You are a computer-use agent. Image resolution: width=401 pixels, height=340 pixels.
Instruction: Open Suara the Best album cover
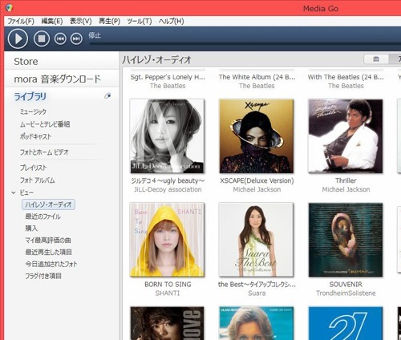pos(256,240)
